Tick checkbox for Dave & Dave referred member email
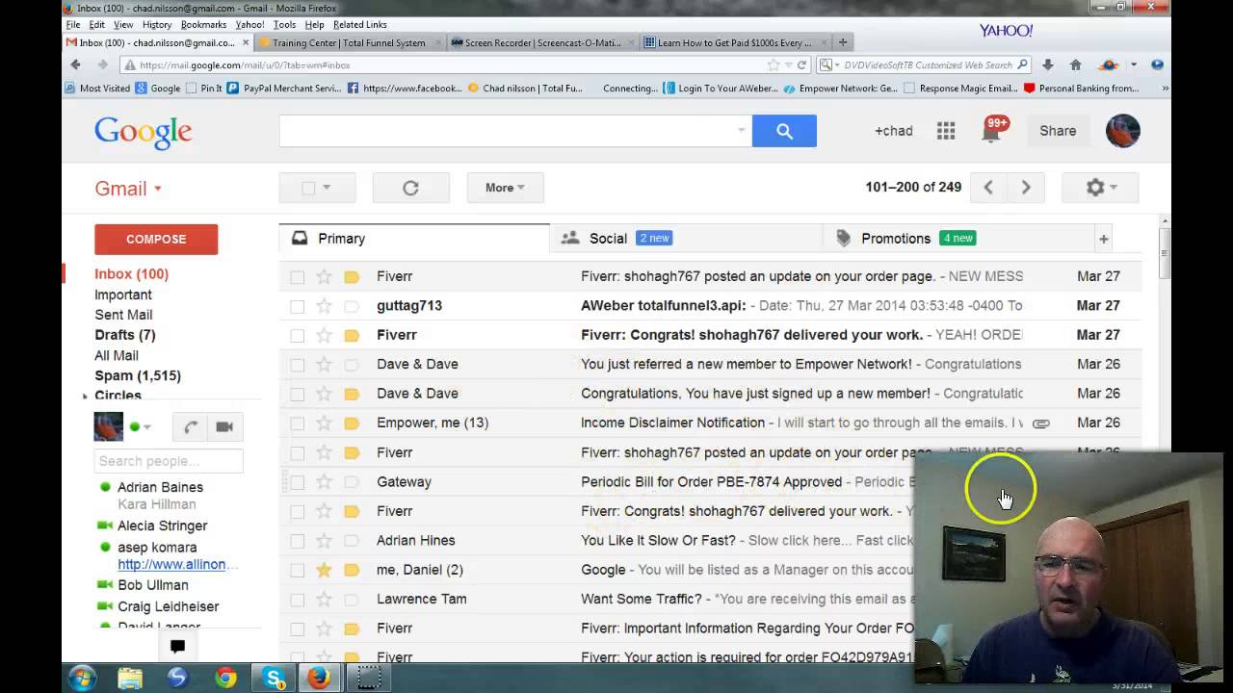 pyautogui.click(x=297, y=365)
